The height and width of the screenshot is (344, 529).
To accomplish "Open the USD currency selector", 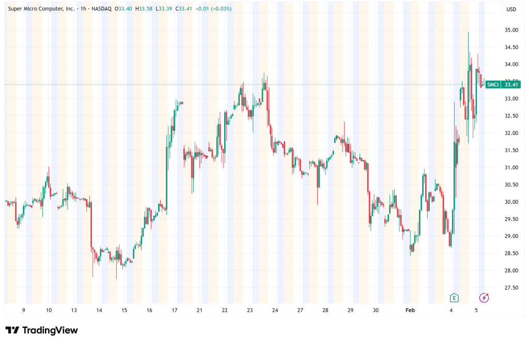I will pyautogui.click(x=511, y=9).
